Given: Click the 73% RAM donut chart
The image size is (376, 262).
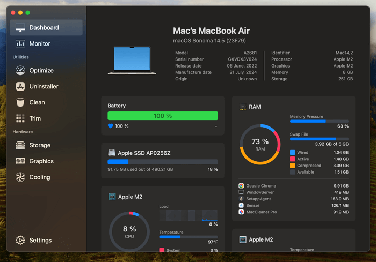Looking at the screenshot, I should coord(260,145).
